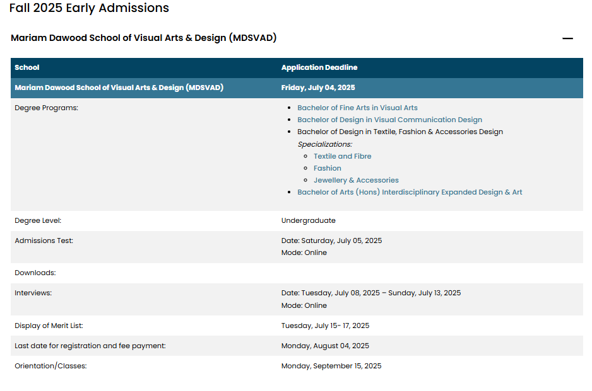Click Bachelor of Design in Textile, Fashion & Accessories Design
592x391 pixels.
[x=400, y=132]
